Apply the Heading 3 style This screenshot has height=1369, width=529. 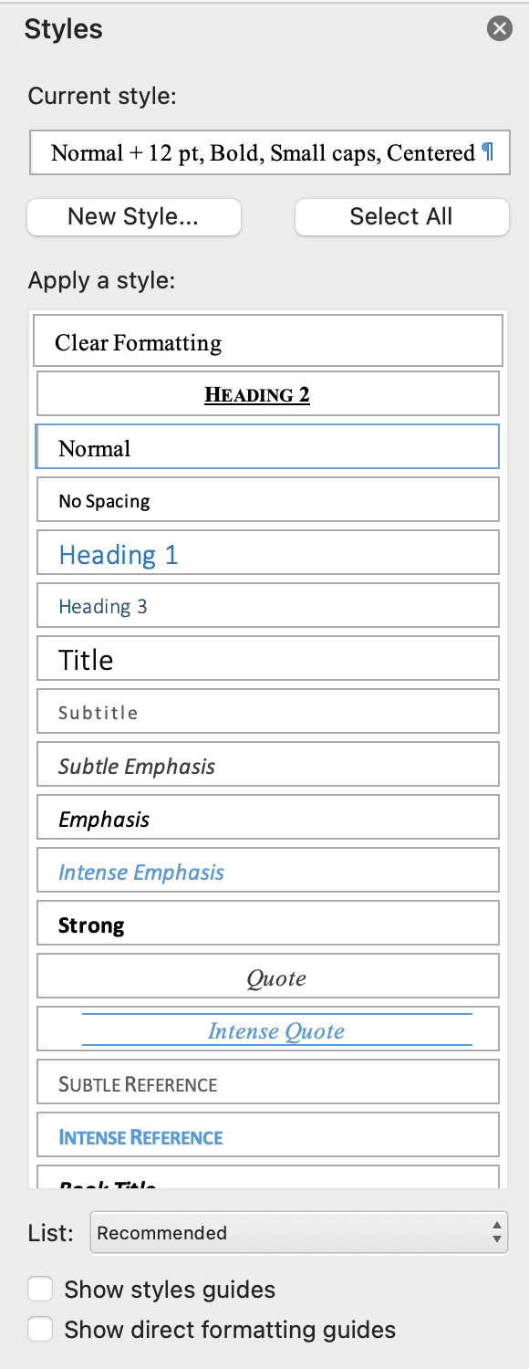[267, 605]
